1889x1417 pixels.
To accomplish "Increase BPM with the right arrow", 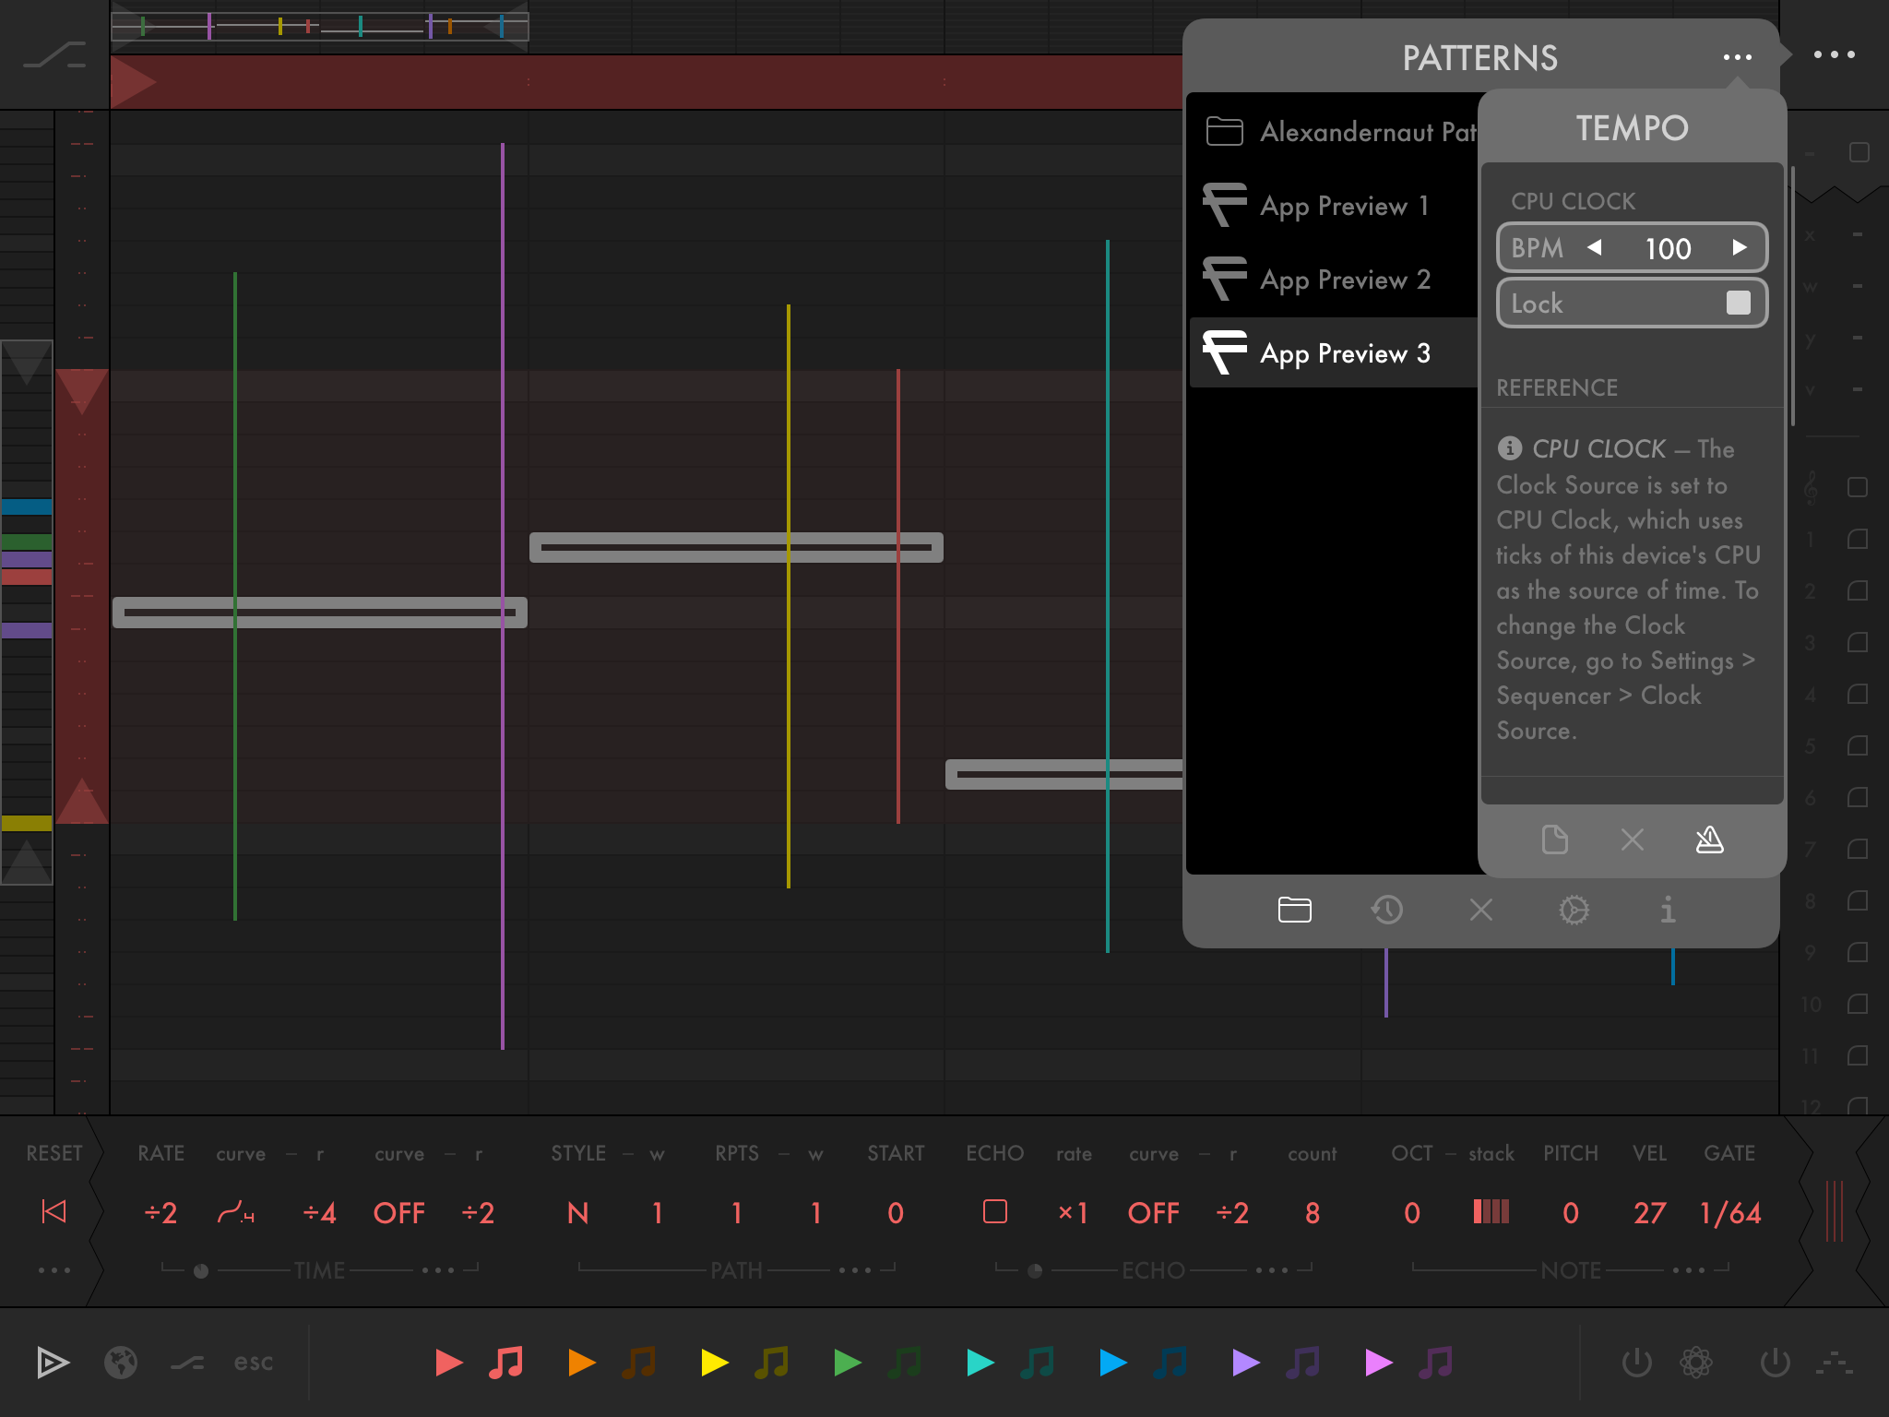I will pyautogui.click(x=1739, y=247).
